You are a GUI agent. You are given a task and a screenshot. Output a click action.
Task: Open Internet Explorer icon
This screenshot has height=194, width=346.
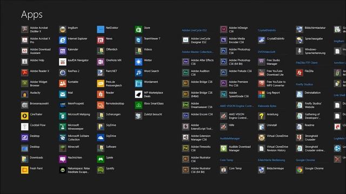(63, 40)
